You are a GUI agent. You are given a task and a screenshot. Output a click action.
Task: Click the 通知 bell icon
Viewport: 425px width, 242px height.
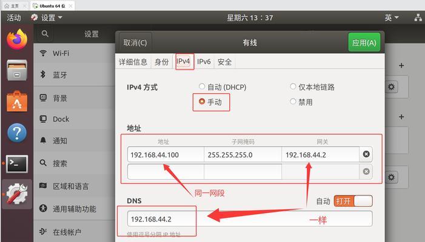[43, 140]
